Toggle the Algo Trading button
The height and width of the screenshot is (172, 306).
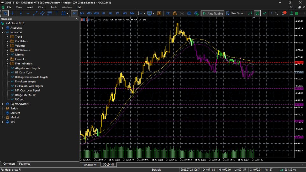click(213, 13)
